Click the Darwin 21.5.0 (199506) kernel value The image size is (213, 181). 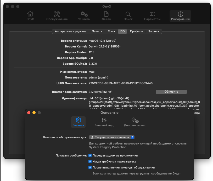pyautogui.click(x=105, y=46)
